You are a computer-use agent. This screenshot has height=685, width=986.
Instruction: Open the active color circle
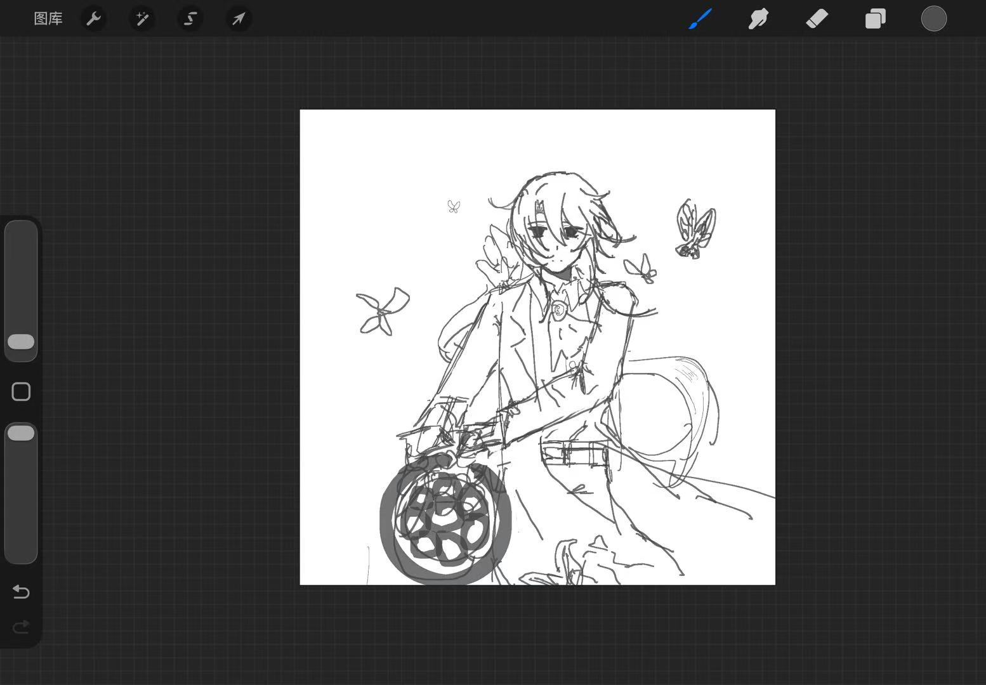tap(934, 19)
